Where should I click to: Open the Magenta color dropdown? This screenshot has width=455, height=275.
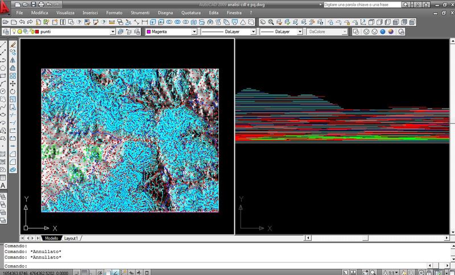coord(194,32)
